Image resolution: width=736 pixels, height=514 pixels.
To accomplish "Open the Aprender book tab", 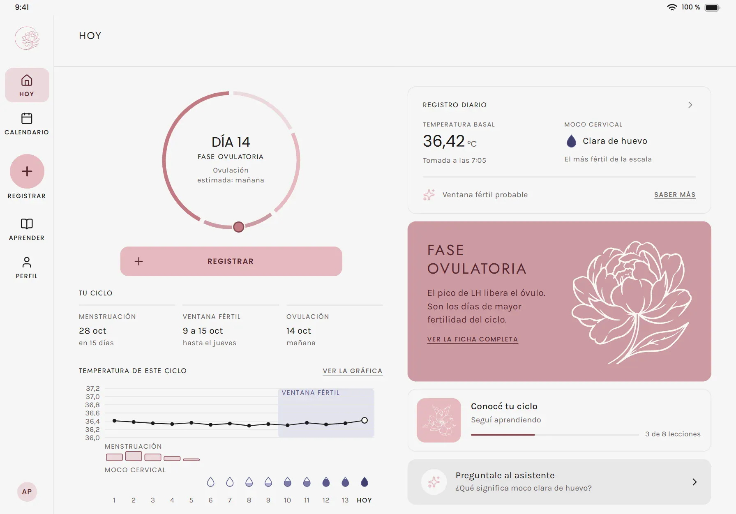I will pos(27,229).
